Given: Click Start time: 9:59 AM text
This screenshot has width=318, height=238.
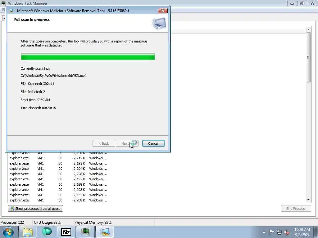Looking at the screenshot, I should point(35,100).
